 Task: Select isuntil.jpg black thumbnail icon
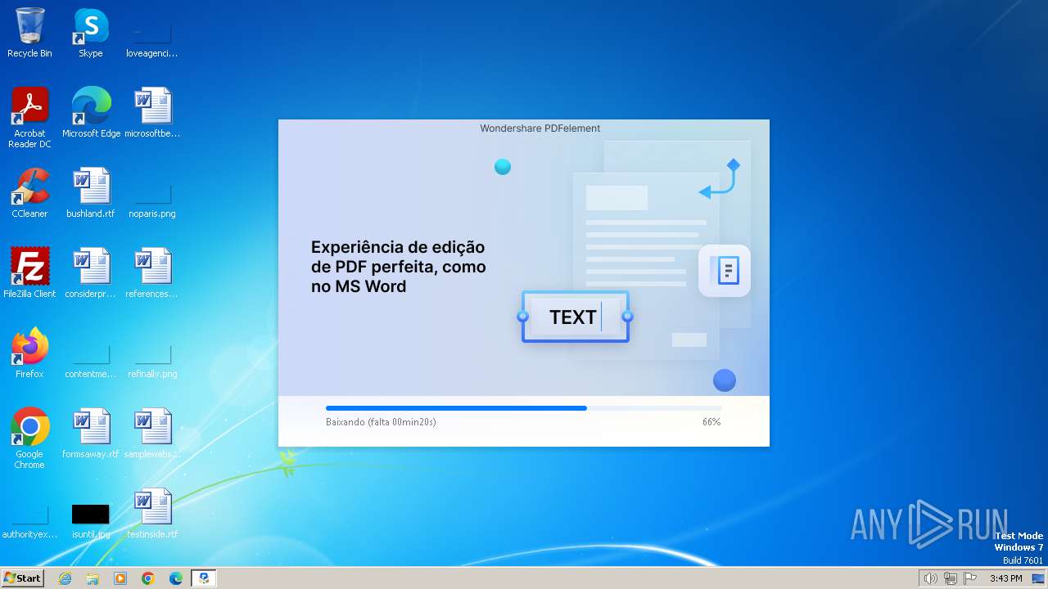tap(91, 514)
